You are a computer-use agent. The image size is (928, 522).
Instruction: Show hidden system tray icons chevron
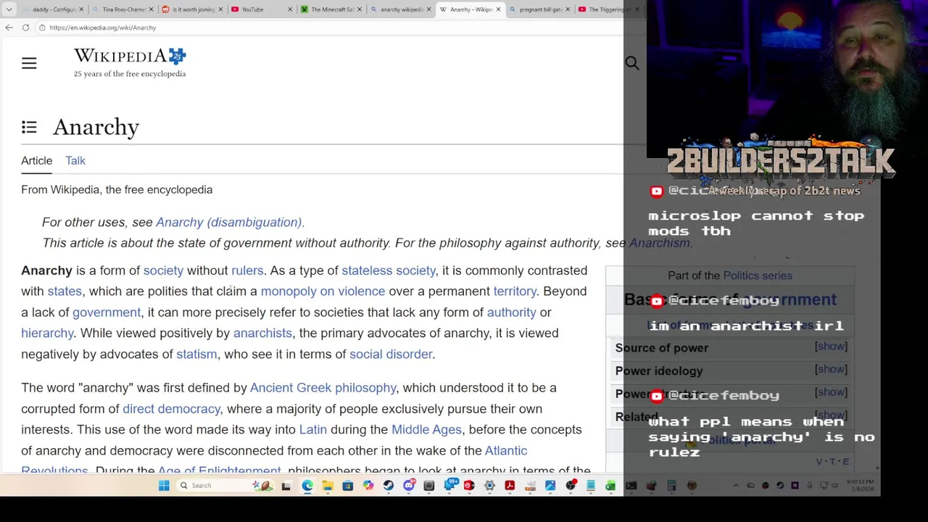tap(736, 486)
